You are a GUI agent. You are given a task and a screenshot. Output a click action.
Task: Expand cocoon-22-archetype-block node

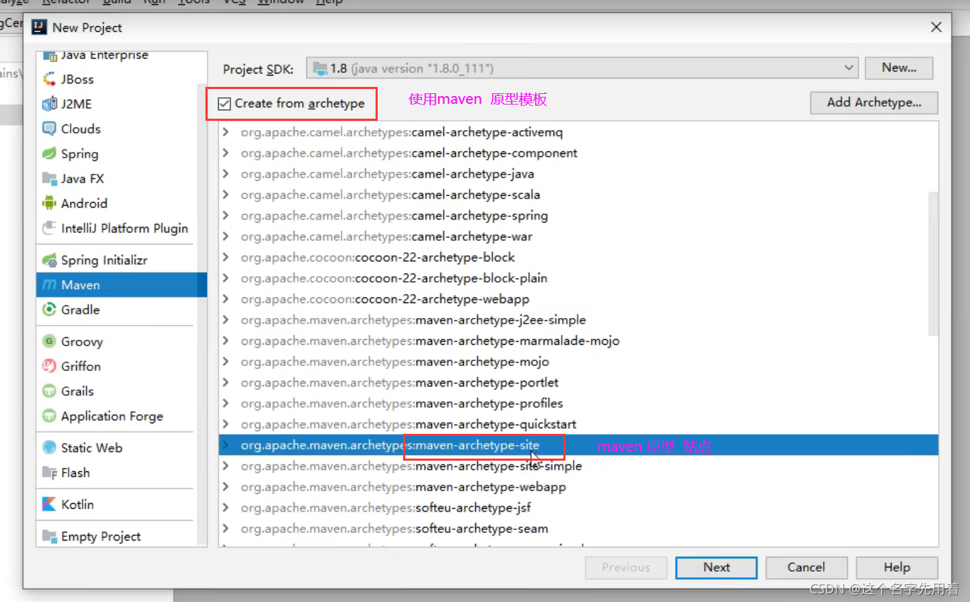[x=226, y=257]
